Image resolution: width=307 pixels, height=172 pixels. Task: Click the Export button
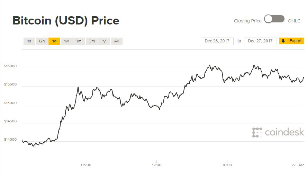(x=295, y=41)
